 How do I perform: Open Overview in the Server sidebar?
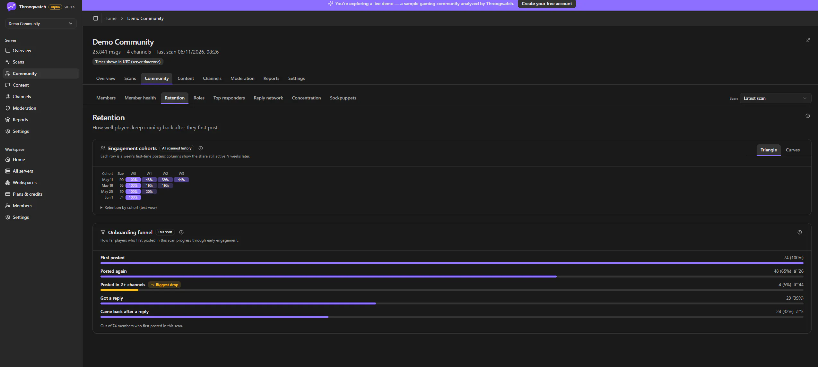pos(41,50)
